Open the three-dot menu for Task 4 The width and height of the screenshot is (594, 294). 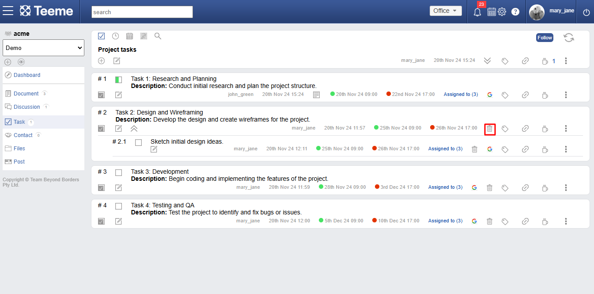(x=566, y=221)
